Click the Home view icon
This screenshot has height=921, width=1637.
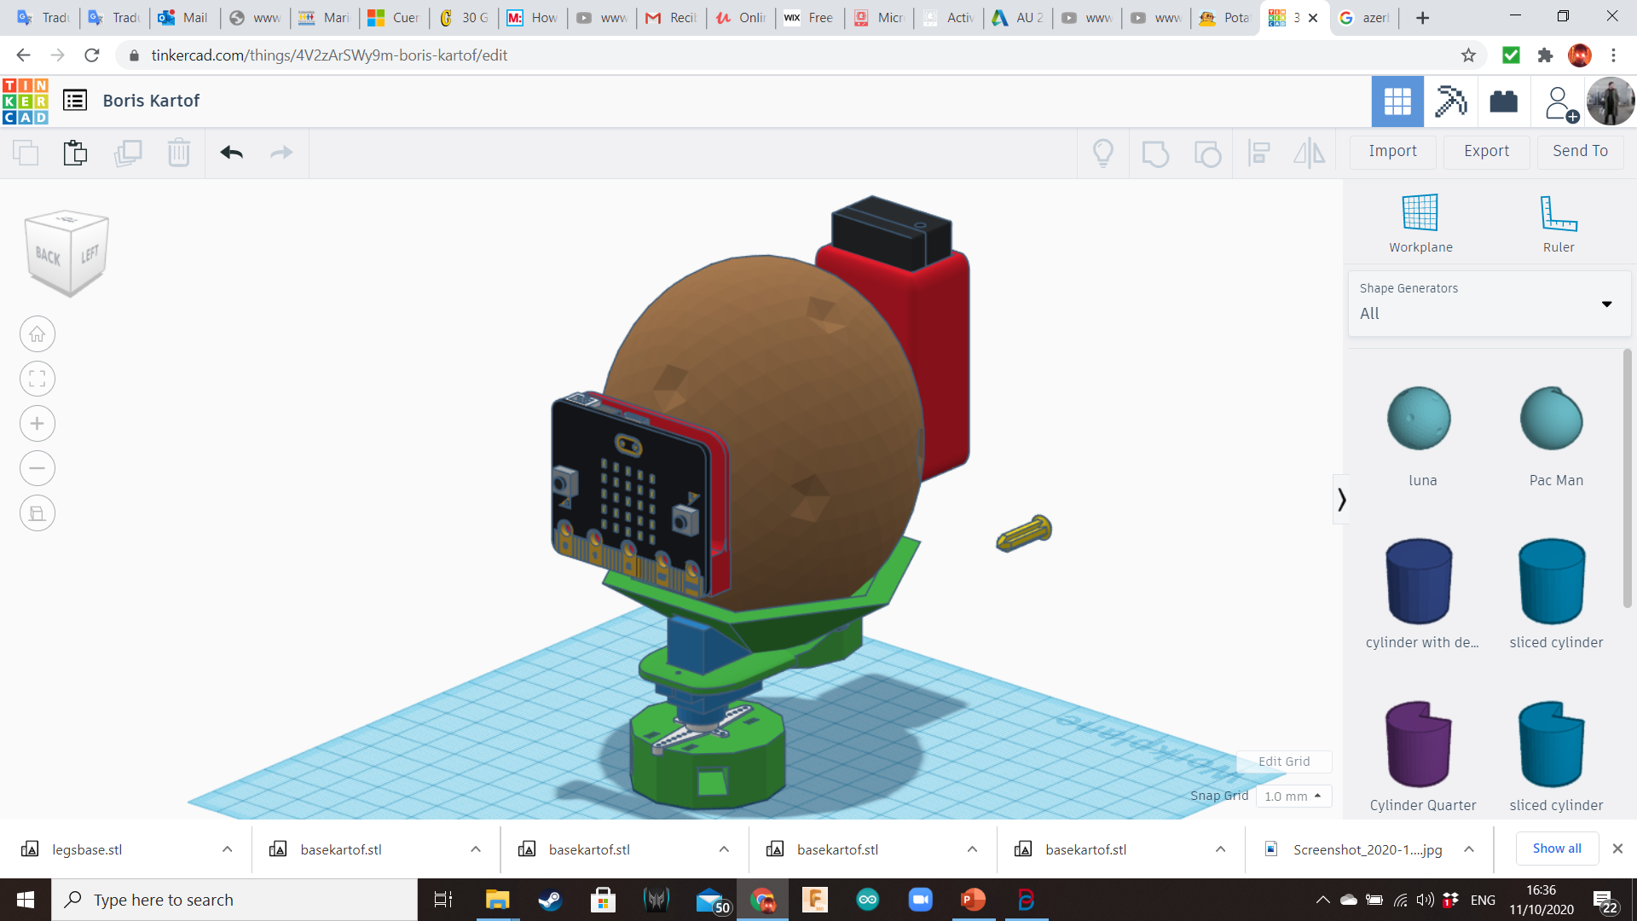click(x=38, y=334)
